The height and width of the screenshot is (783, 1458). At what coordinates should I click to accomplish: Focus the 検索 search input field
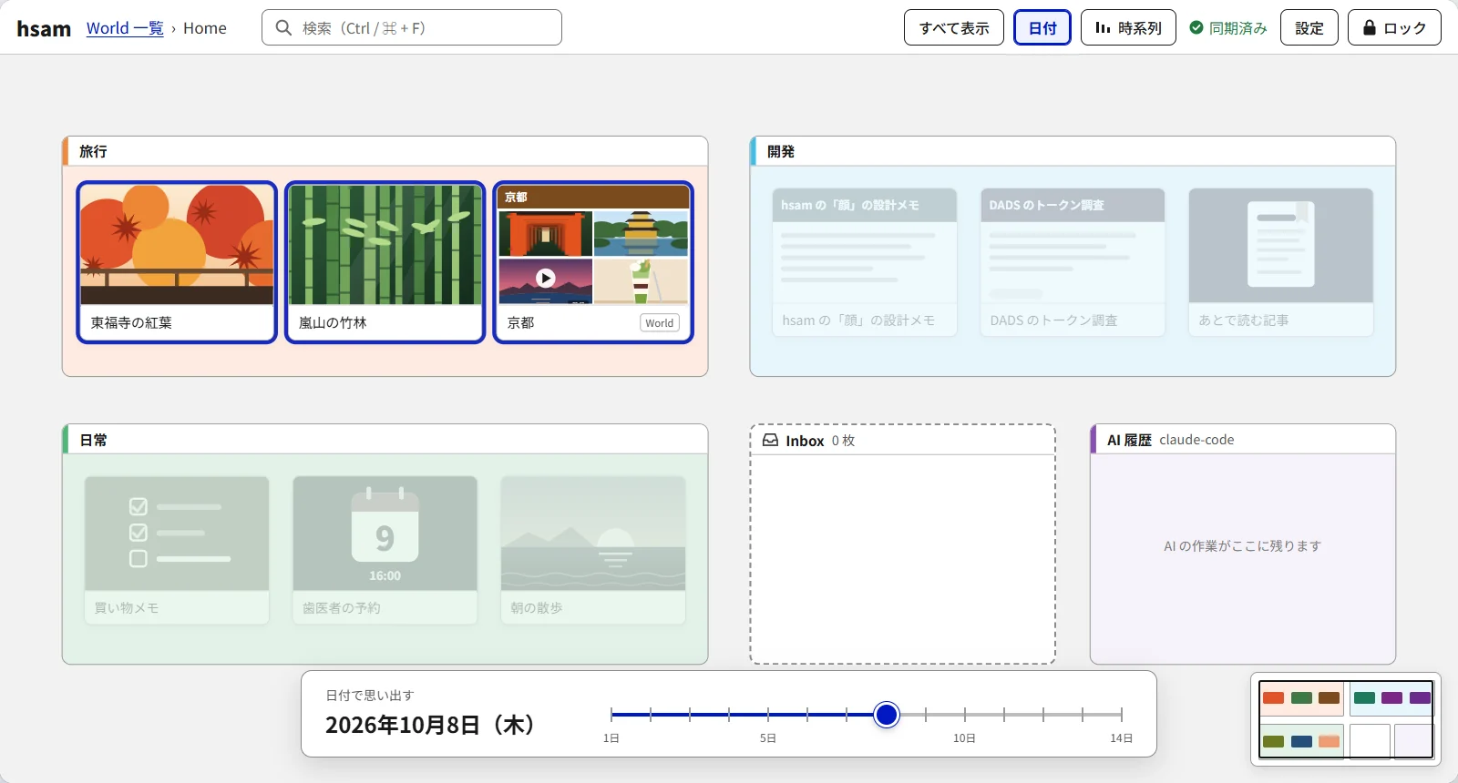pos(412,27)
